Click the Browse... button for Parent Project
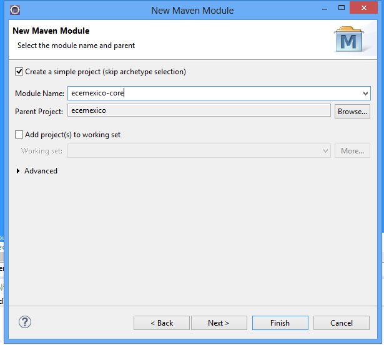 coord(352,112)
